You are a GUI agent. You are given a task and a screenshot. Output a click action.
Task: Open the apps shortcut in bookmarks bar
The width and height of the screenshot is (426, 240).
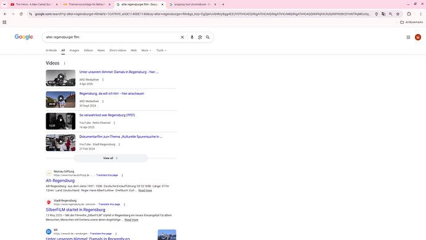click(x=4, y=22)
